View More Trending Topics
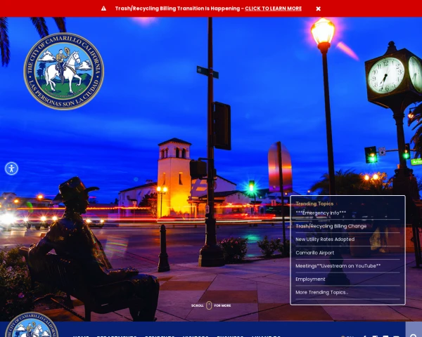Viewport: 422px width, 337px height. [x=321, y=292]
